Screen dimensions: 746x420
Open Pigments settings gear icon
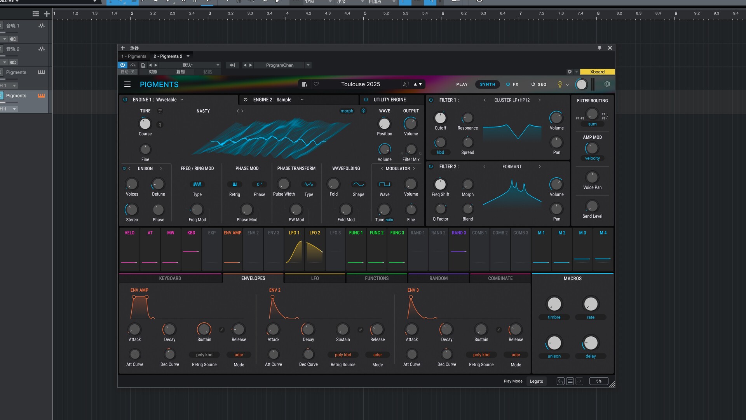click(607, 84)
